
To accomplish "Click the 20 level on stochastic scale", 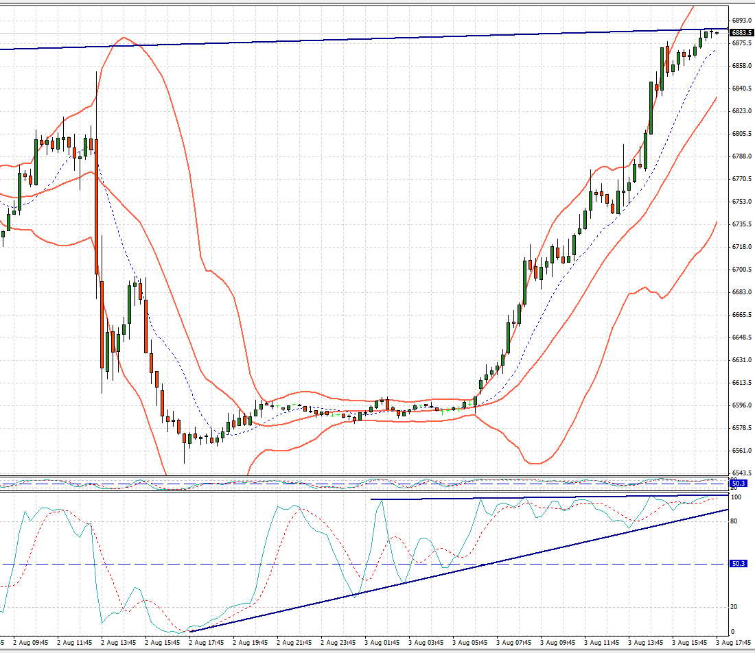I will click(x=735, y=607).
